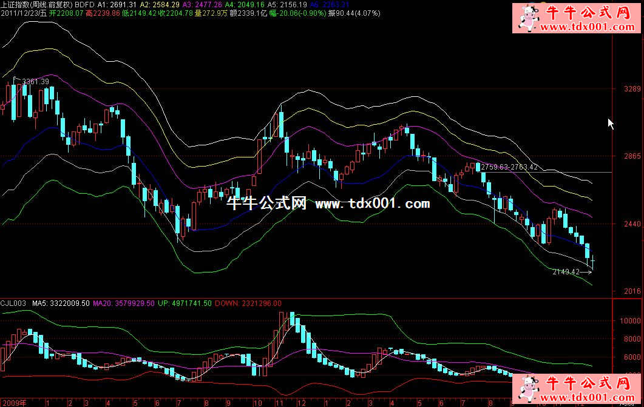The height and width of the screenshot is (407, 644).
Task: Click the 2009年 time axis marker
Action: pos(14,403)
